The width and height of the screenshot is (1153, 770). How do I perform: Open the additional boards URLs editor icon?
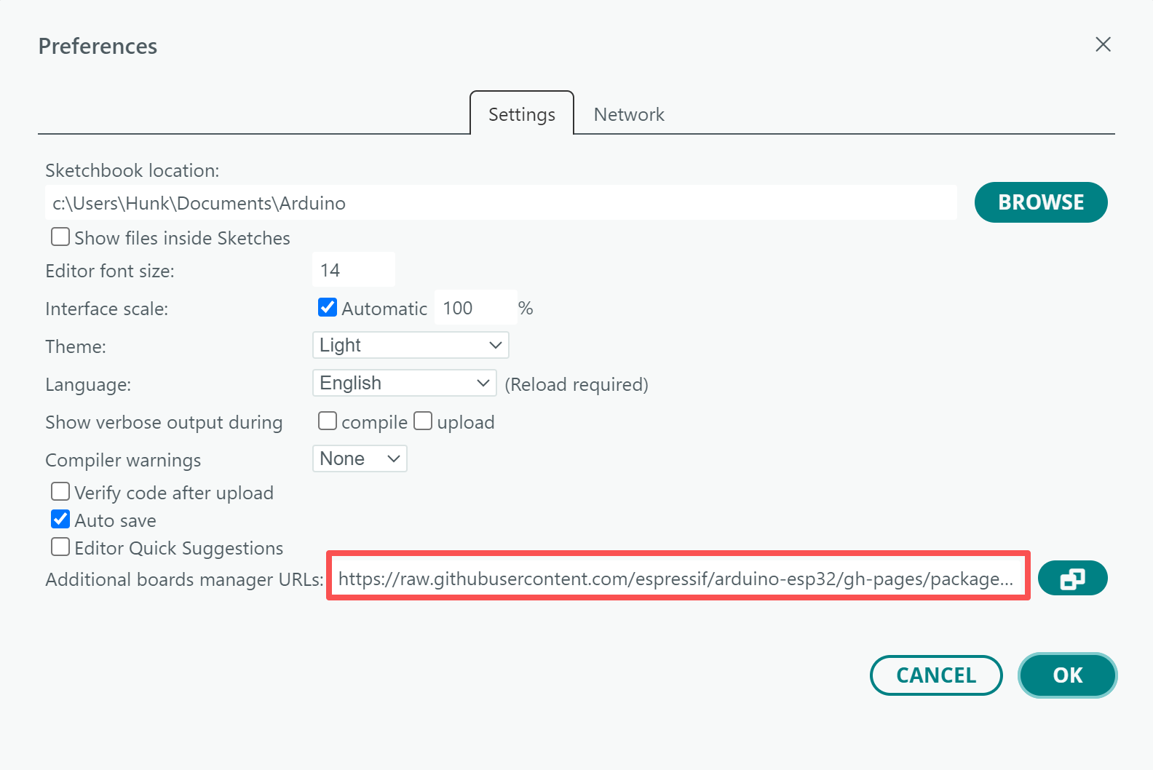(x=1072, y=579)
